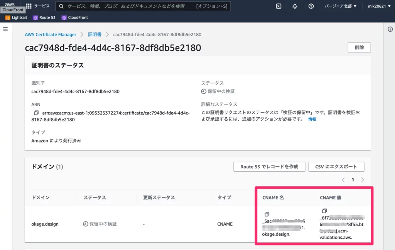
Task: Click the タイプ column header
Action: coord(224,198)
